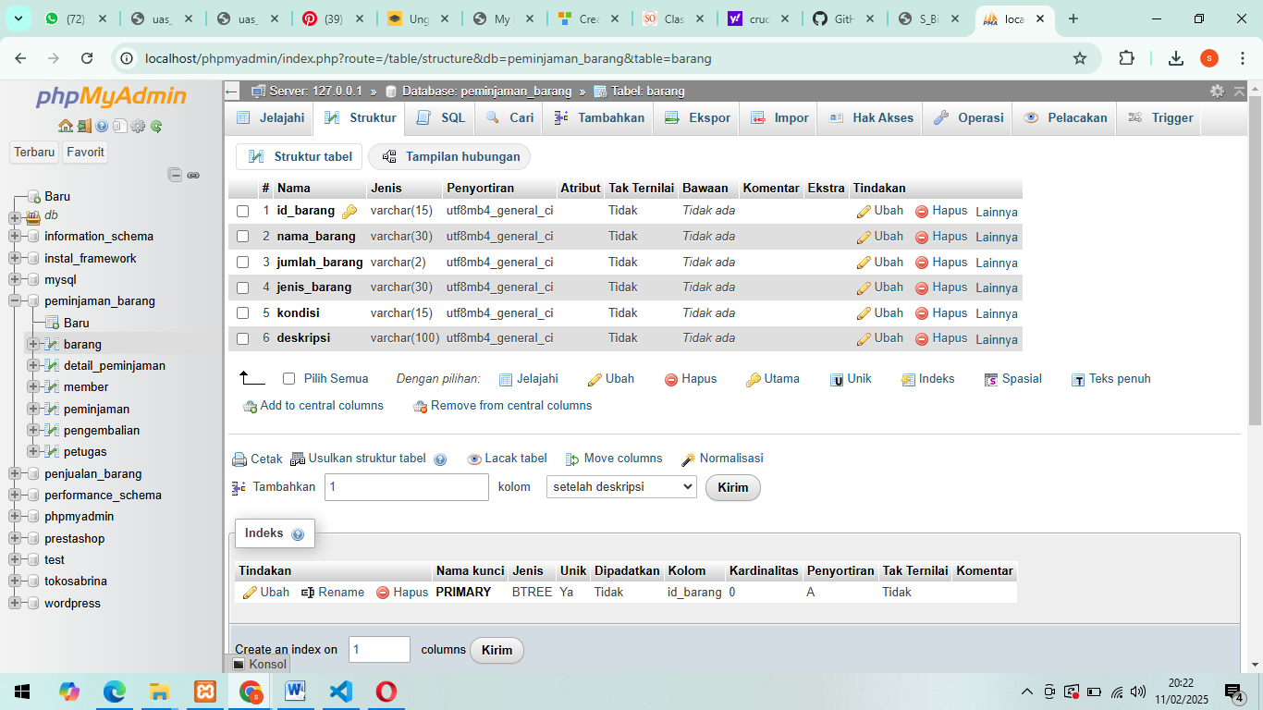Viewport: 1263px width, 710px height.
Task: Check the deskripsi column checkbox
Action: pos(243,338)
